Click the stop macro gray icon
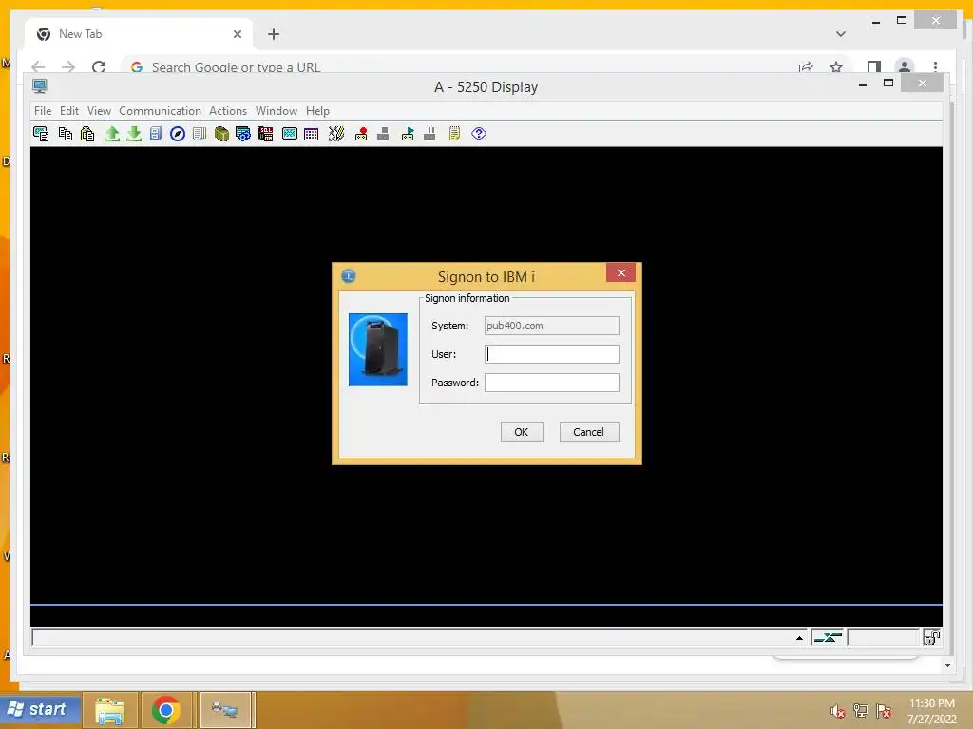Screen dimensions: 973x729 tap(383, 134)
